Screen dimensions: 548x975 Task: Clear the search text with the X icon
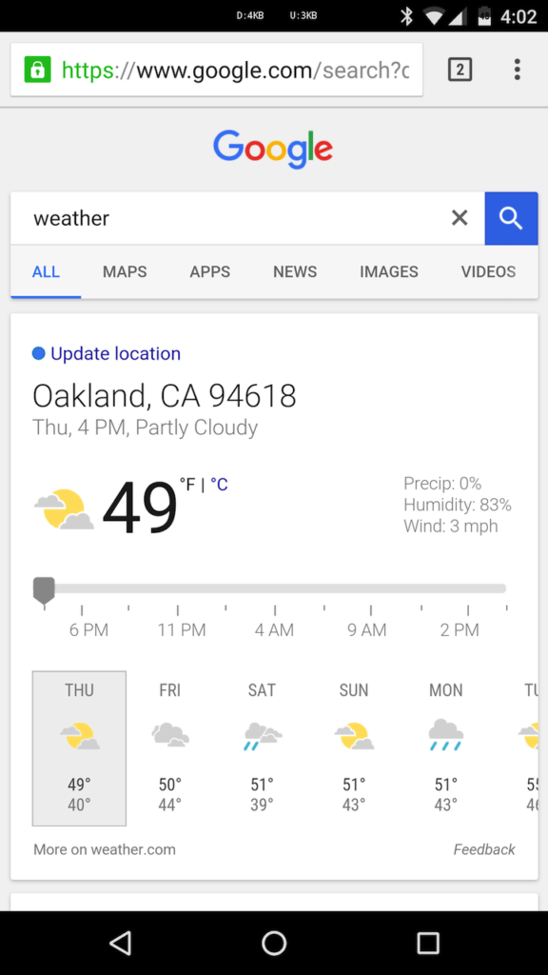tap(460, 218)
